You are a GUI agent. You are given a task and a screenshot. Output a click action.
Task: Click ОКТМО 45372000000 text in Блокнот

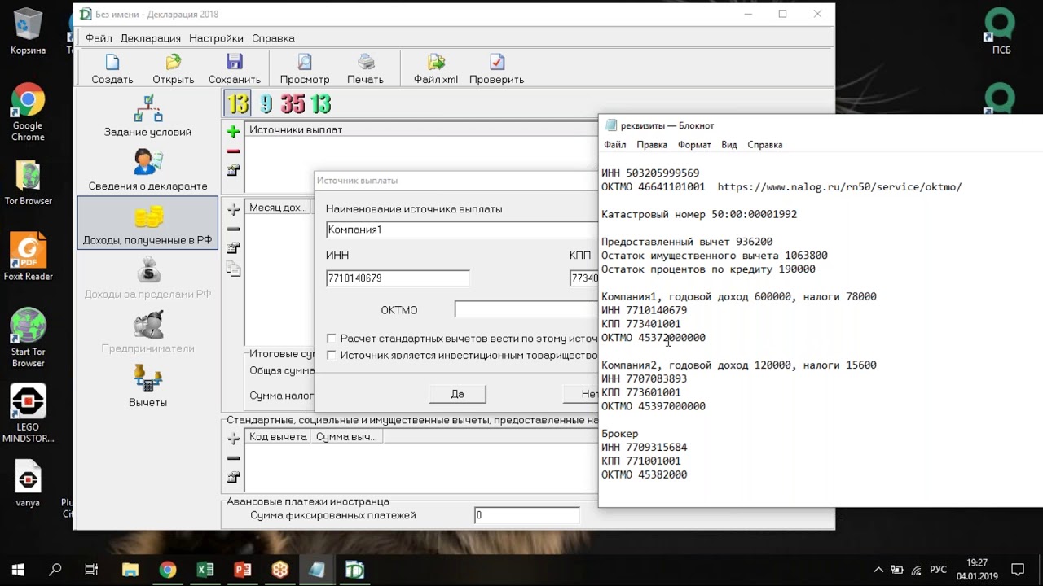[x=654, y=338]
